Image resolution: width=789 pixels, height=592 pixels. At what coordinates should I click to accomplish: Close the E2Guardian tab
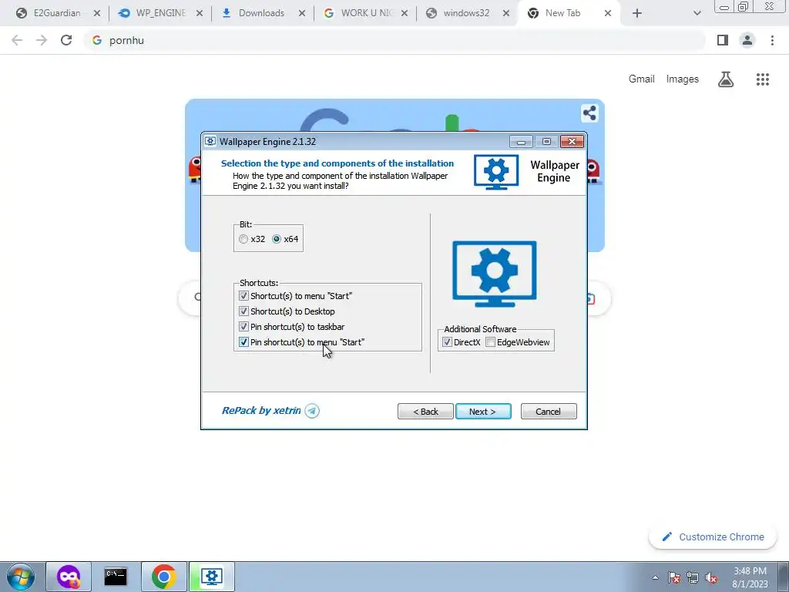pos(97,13)
